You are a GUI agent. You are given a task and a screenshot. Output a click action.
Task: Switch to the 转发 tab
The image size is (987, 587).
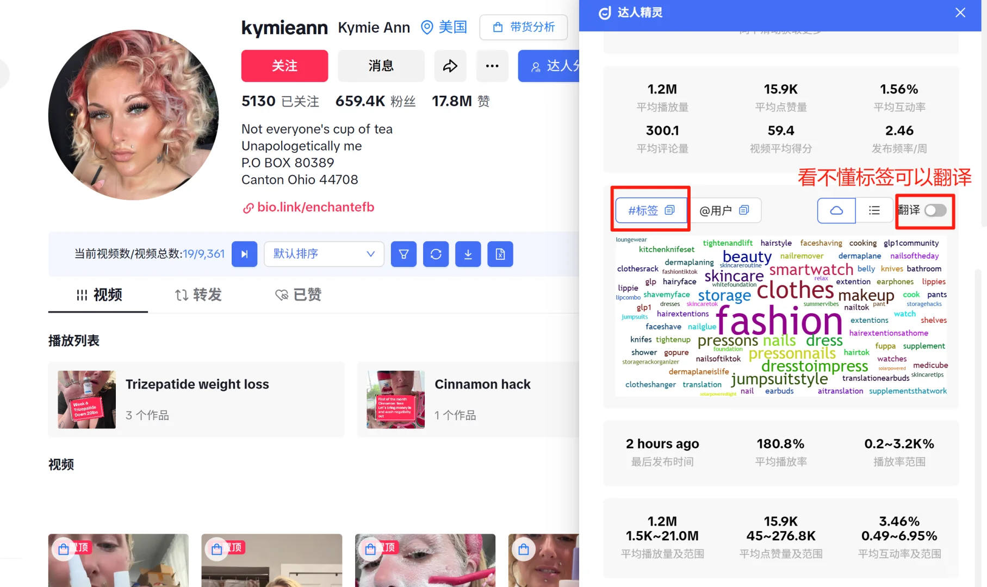tap(197, 295)
